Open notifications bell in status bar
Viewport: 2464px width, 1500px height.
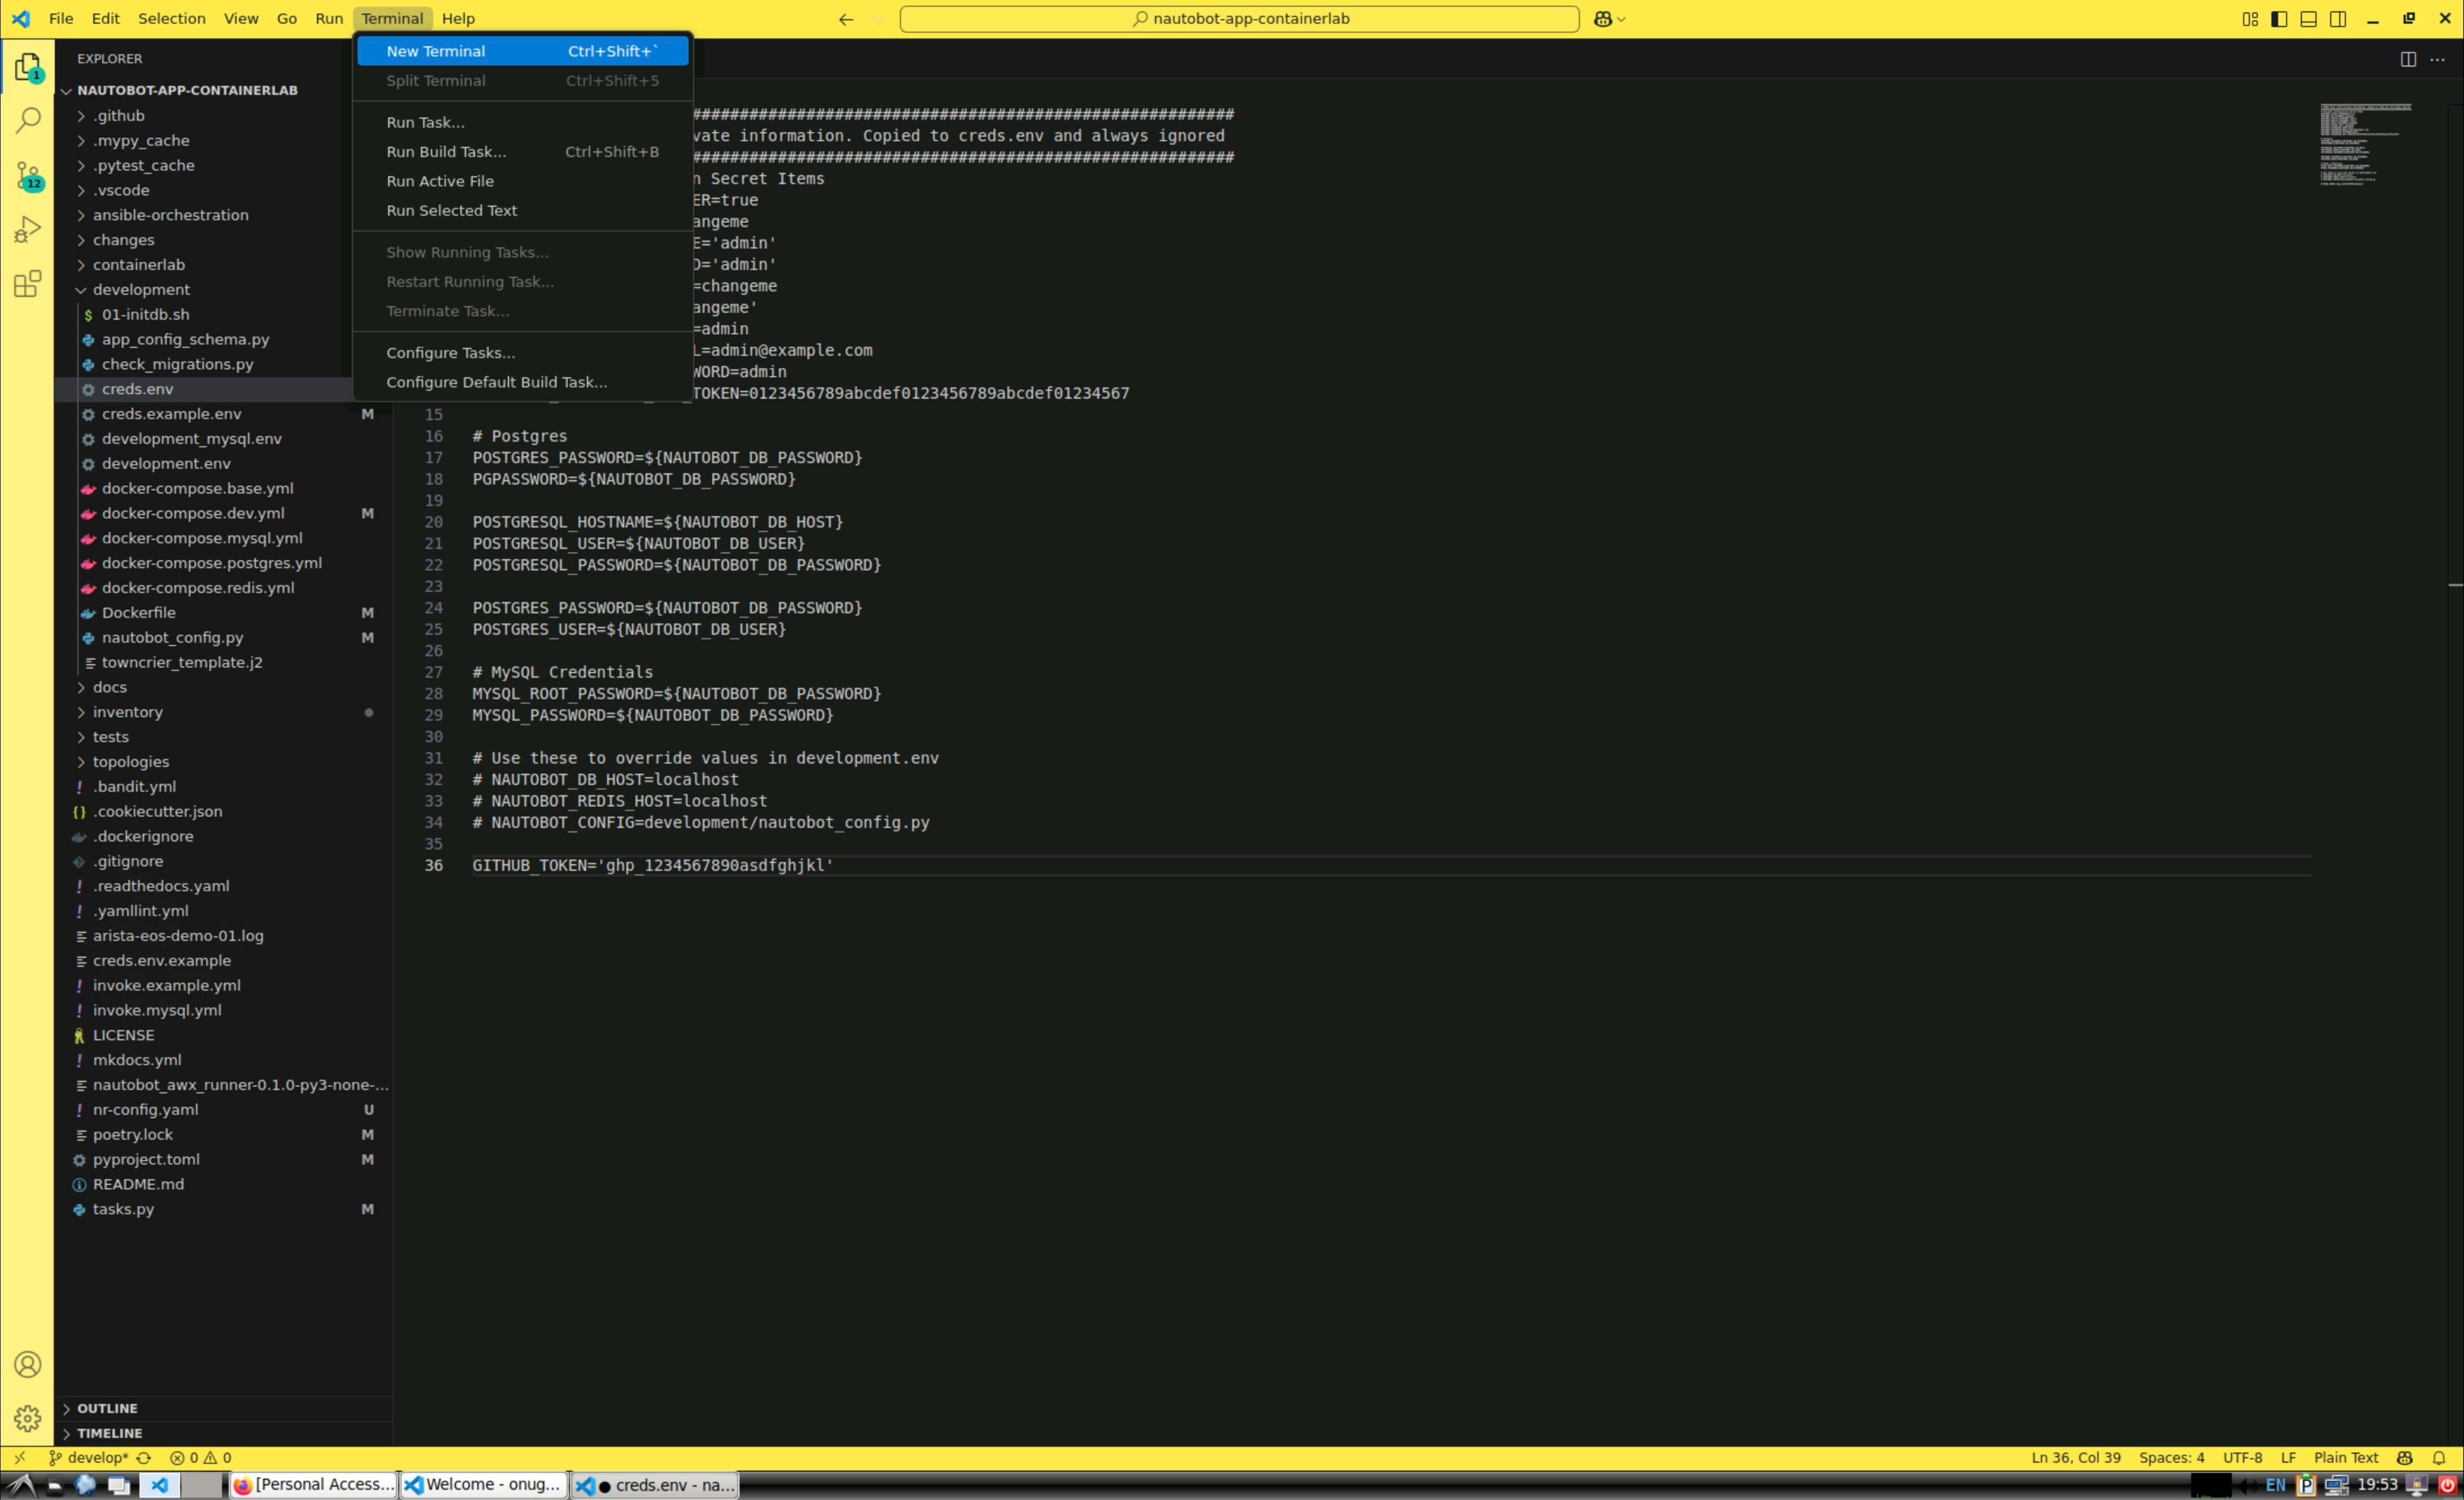[2439, 1458]
